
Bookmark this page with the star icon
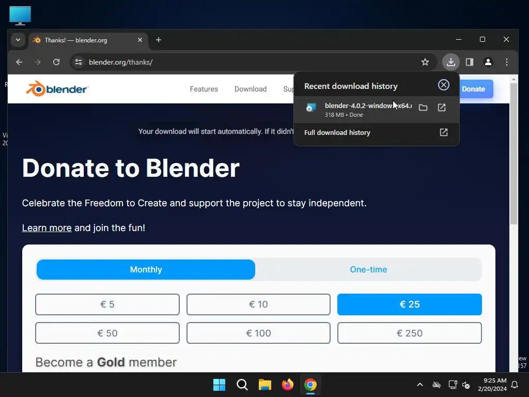pos(425,62)
